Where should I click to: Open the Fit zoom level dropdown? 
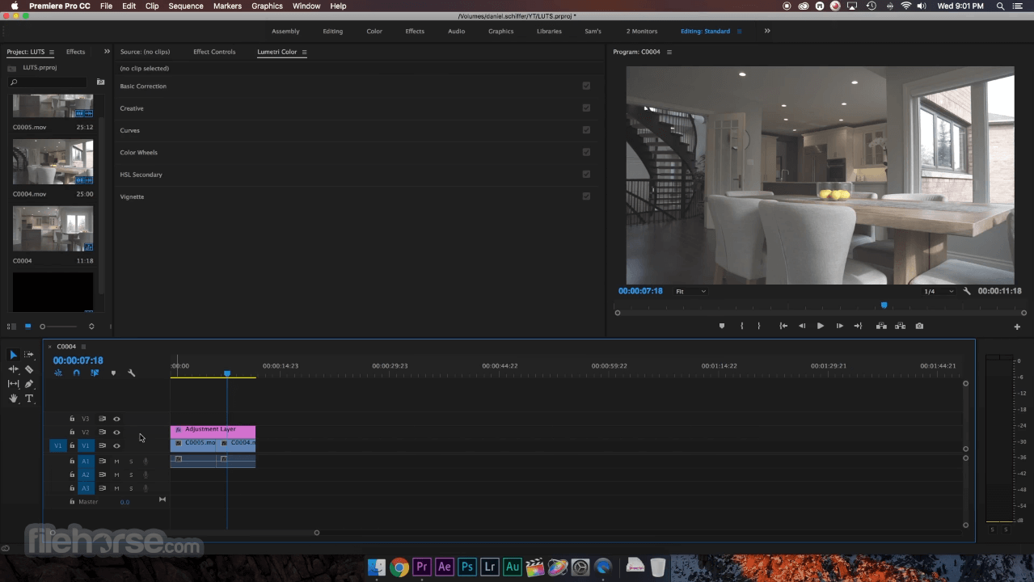coord(690,291)
